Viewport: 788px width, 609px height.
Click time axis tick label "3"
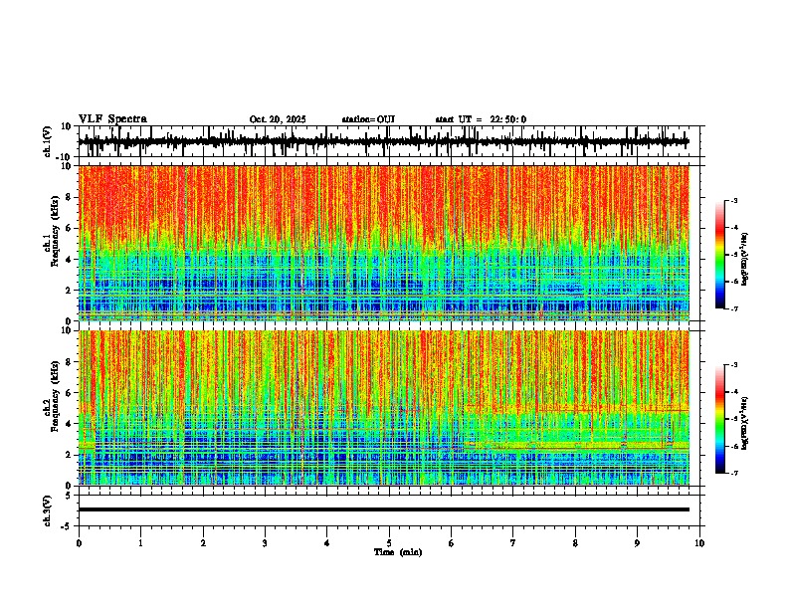(265, 543)
